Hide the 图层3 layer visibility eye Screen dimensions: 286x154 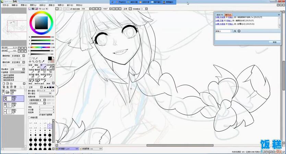click(x=5, y=97)
